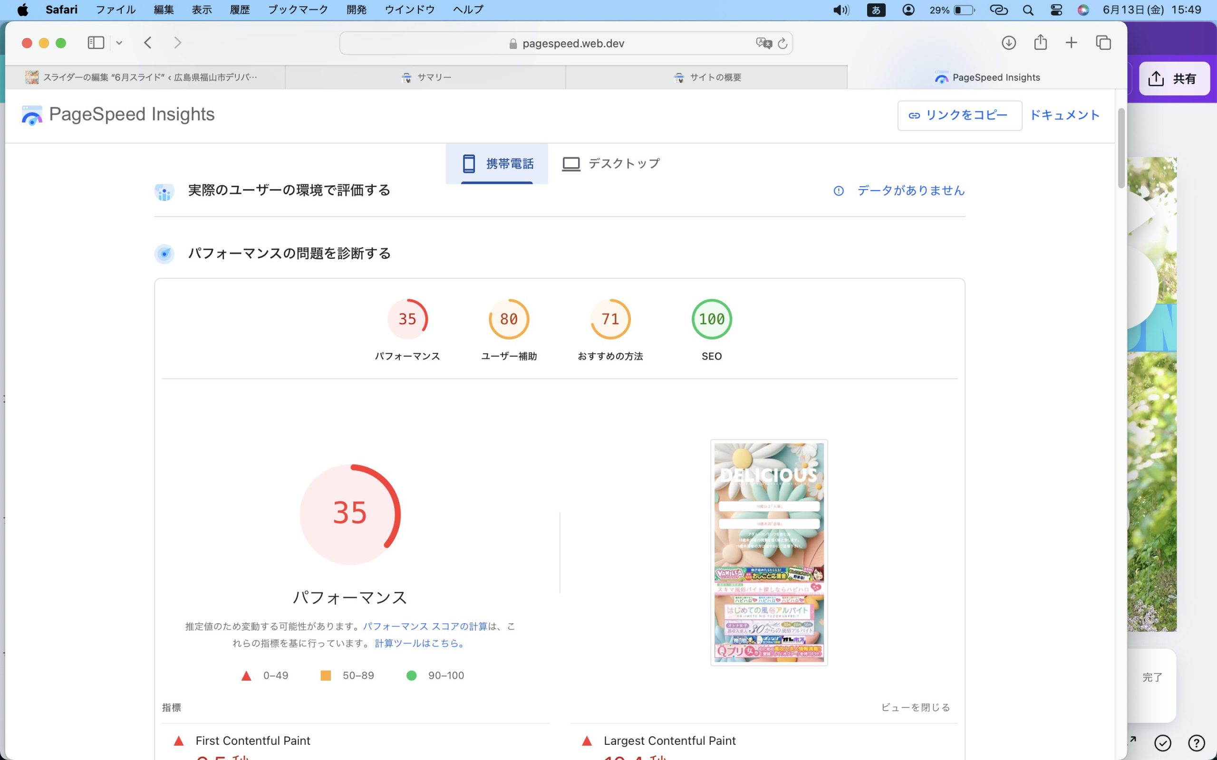Go back with the back arrow
Screen dimensions: 1217x760
click(147, 43)
